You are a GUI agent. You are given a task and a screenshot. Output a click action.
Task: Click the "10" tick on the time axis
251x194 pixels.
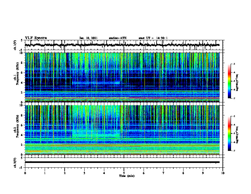223,173
